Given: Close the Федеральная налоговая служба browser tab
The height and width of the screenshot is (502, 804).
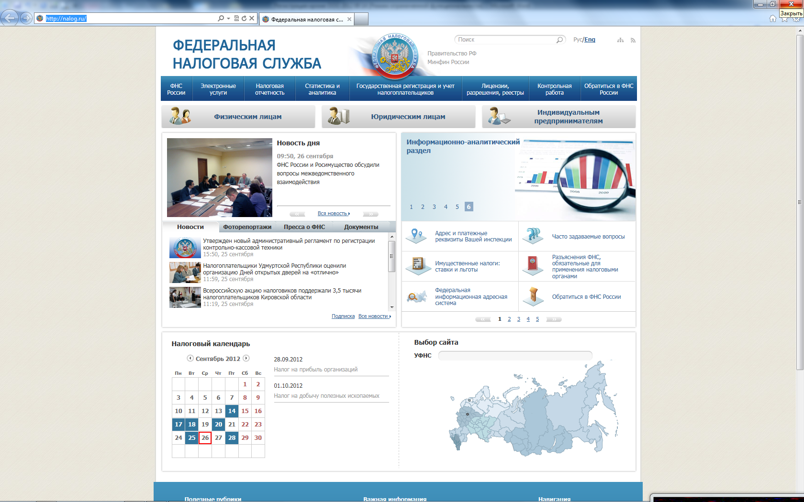Looking at the screenshot, I should 349,19.
